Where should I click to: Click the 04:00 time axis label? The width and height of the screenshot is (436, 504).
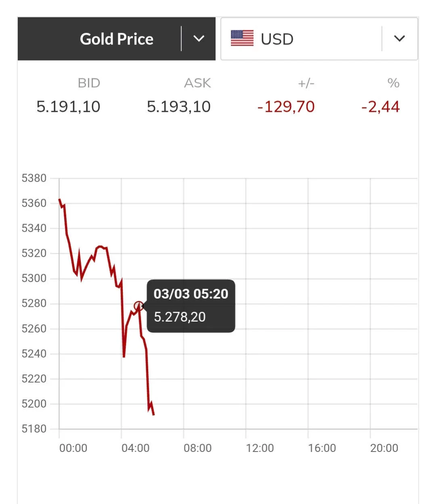135,448
